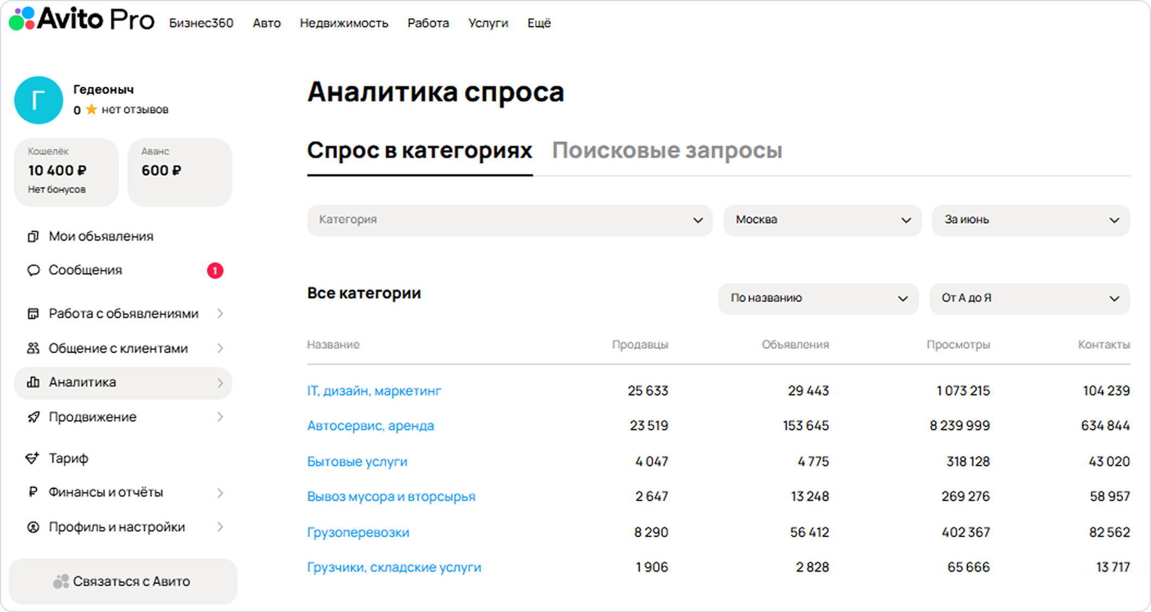This screenshot has width=1151, height=612.
Task: Open the По названию sorting dropdown
Action: (817, 298)
